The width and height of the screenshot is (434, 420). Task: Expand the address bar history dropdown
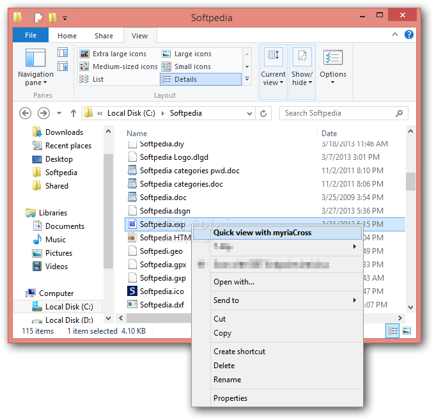tap(249, 113)
